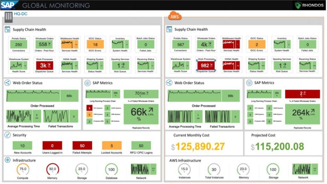Click HQ-DC Web Order Status icon
This screenshot has width=327, height=184.
click(8, 83)
